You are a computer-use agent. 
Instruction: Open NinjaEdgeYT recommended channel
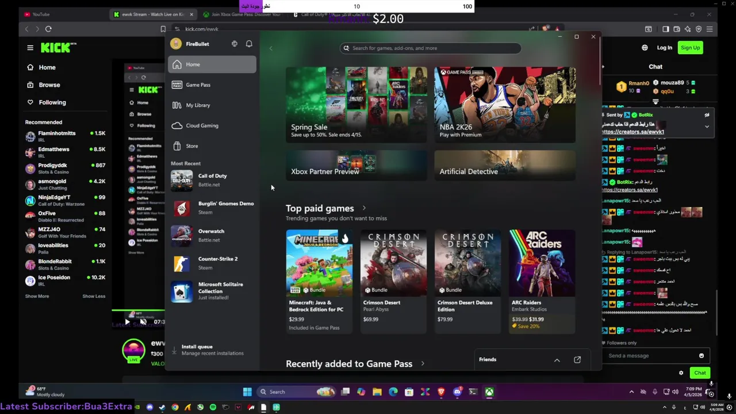pyautogui.click(x=65, y=201)
